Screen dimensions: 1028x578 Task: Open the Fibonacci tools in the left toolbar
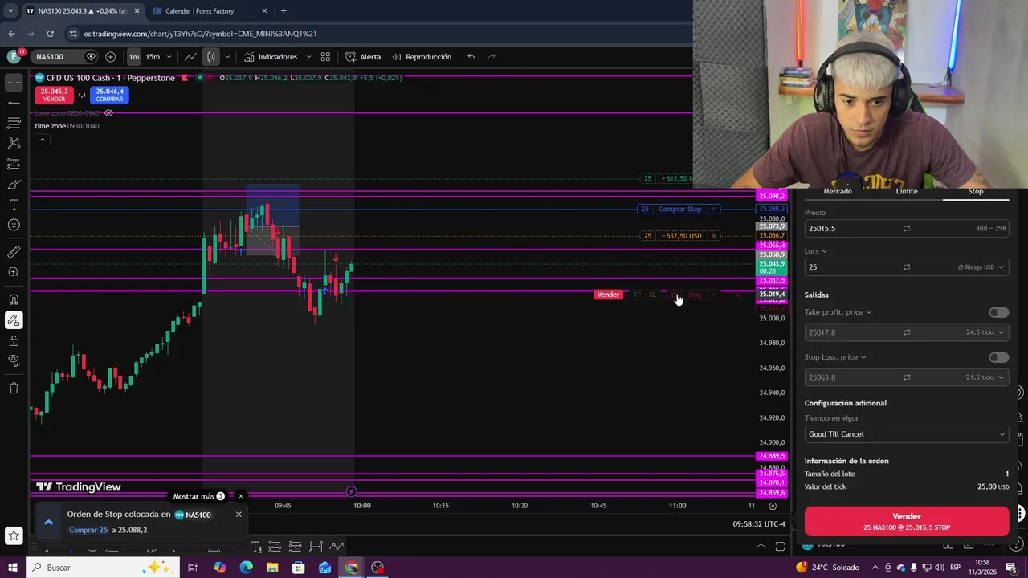pos(14,123)
